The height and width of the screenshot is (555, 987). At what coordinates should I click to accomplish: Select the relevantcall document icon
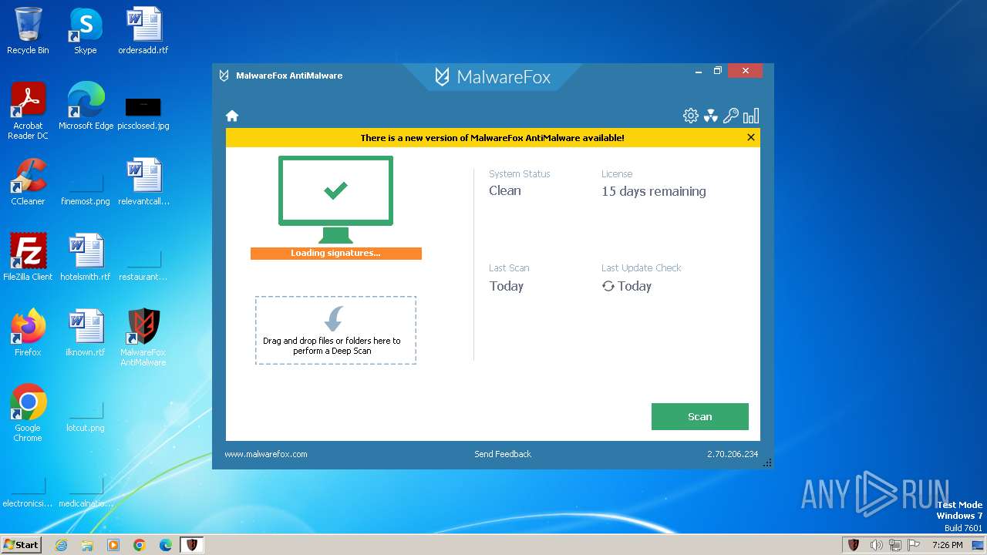point(143,182)
